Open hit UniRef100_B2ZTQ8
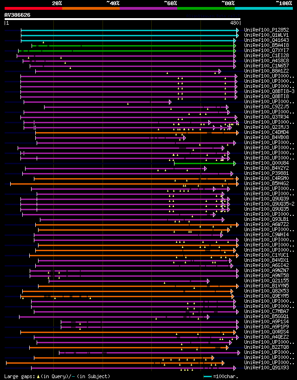The image size is (297, 380). tap(266, 347)
